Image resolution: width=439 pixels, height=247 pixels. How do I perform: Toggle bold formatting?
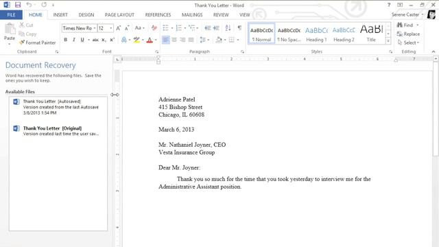point(66,40)
